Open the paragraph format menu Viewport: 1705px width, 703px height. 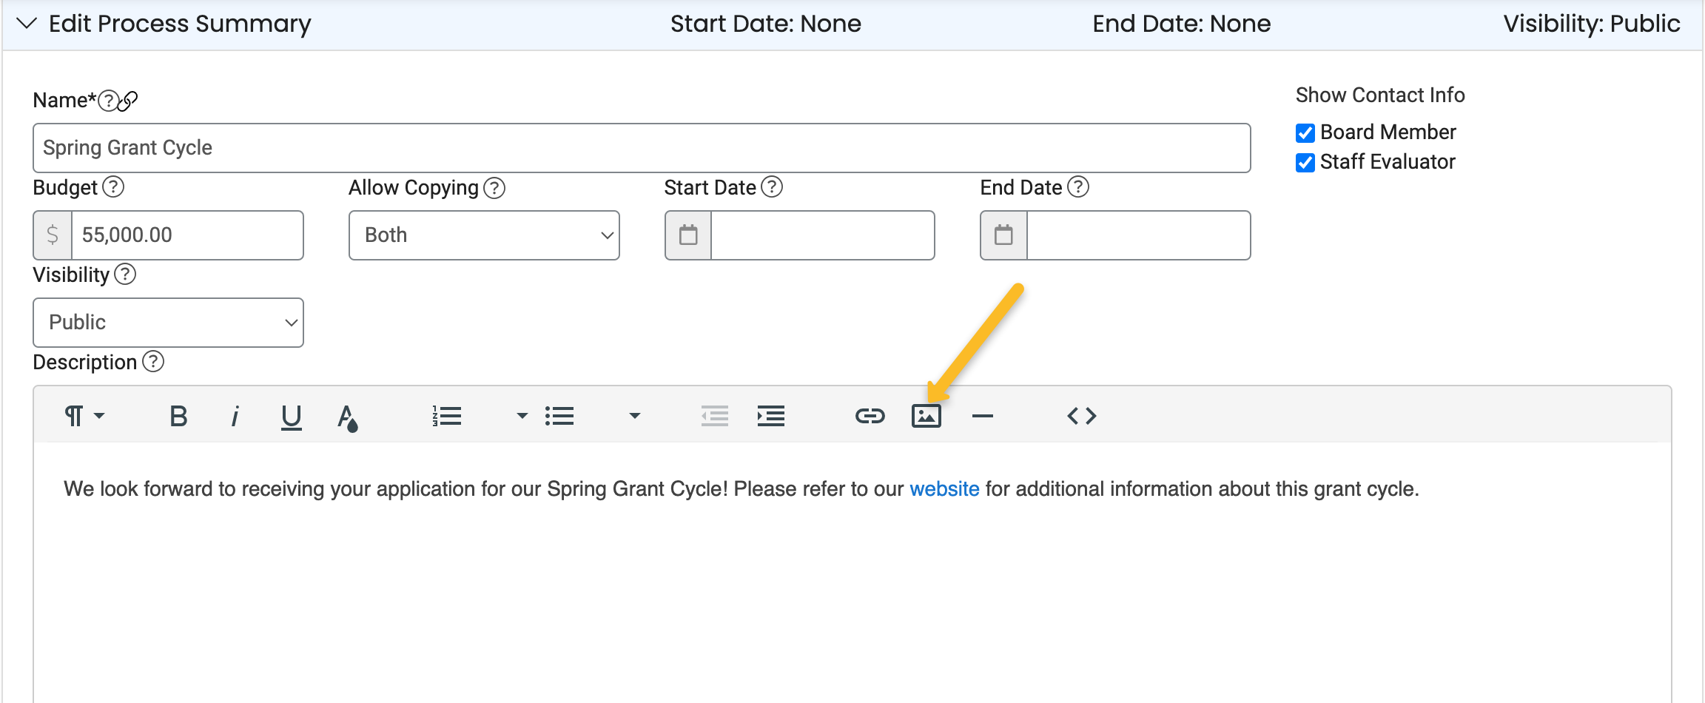(x=84, y=416)
